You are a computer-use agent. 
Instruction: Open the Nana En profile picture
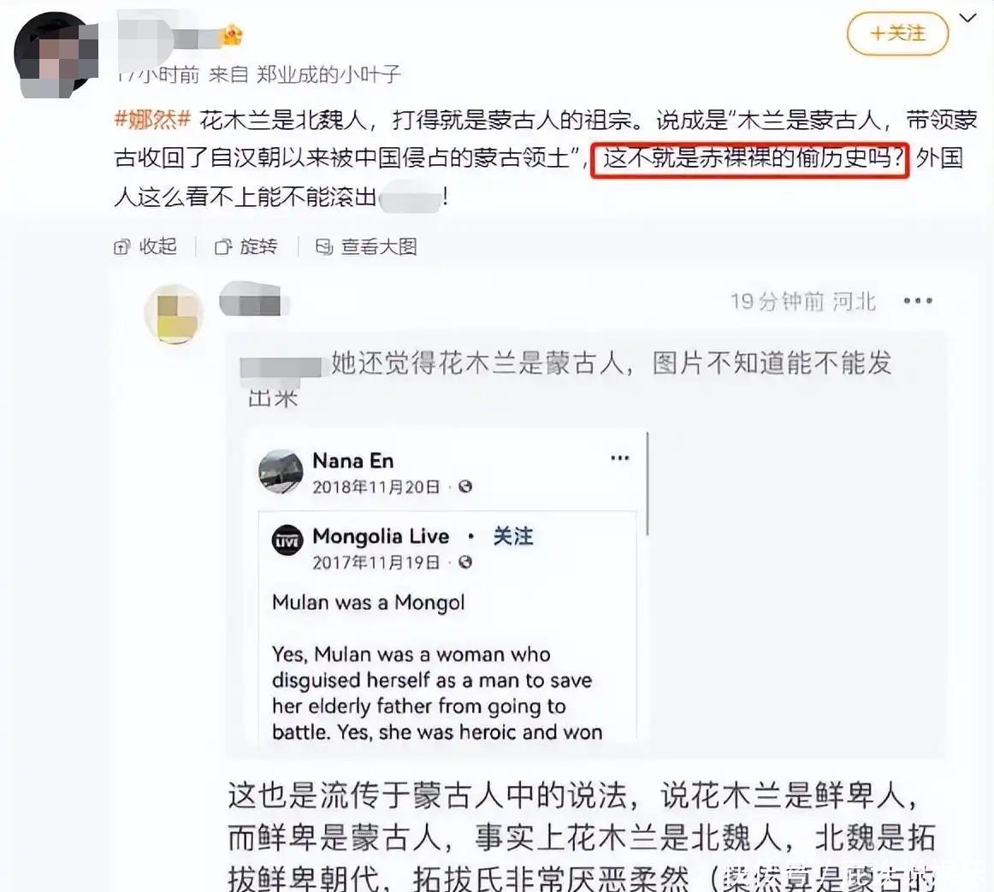pyautogui.click(x=281, y=472)
